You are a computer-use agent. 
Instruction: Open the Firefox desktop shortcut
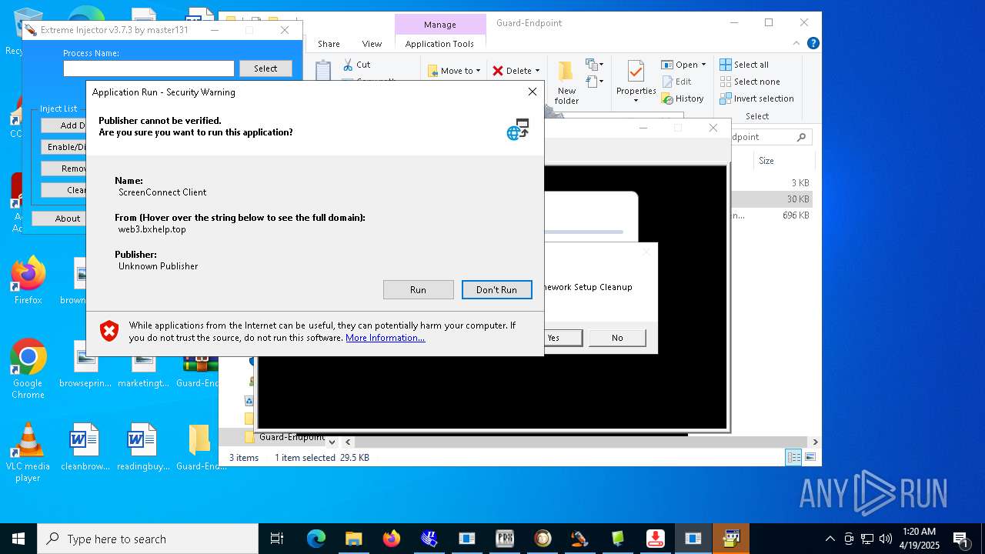pyautogui.click(x=28, y=281)
